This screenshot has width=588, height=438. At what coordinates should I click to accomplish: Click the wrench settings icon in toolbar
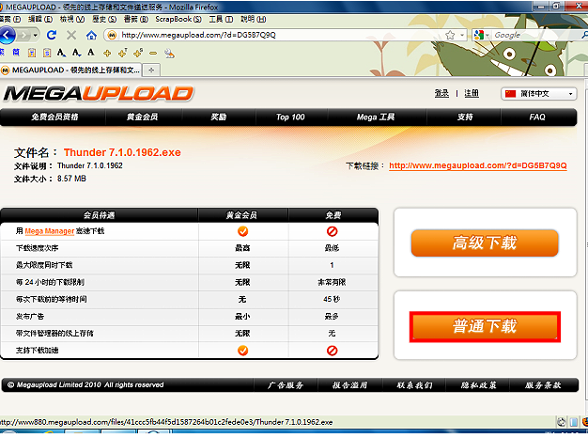[169, 54]
